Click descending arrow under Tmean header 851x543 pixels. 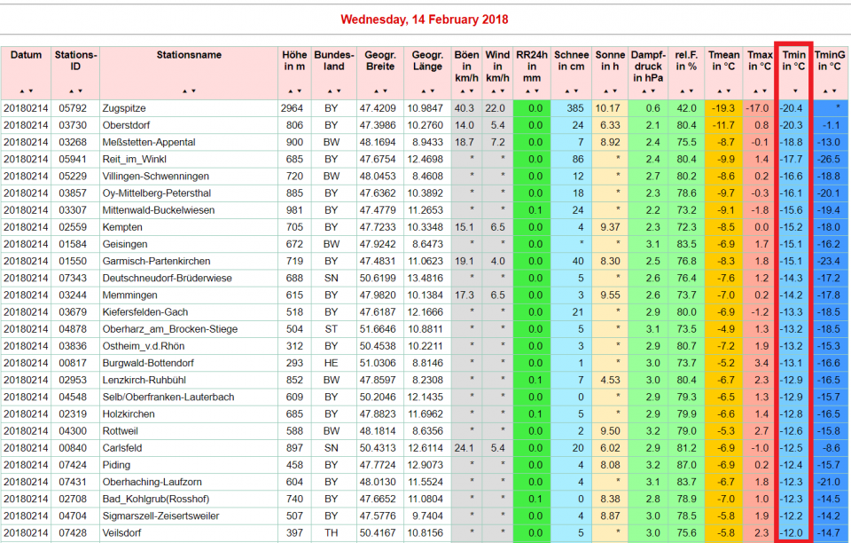729,91
